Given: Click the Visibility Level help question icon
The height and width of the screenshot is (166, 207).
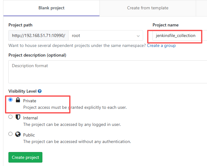Looking at the screenshot, I should click(x=40, y=91).
